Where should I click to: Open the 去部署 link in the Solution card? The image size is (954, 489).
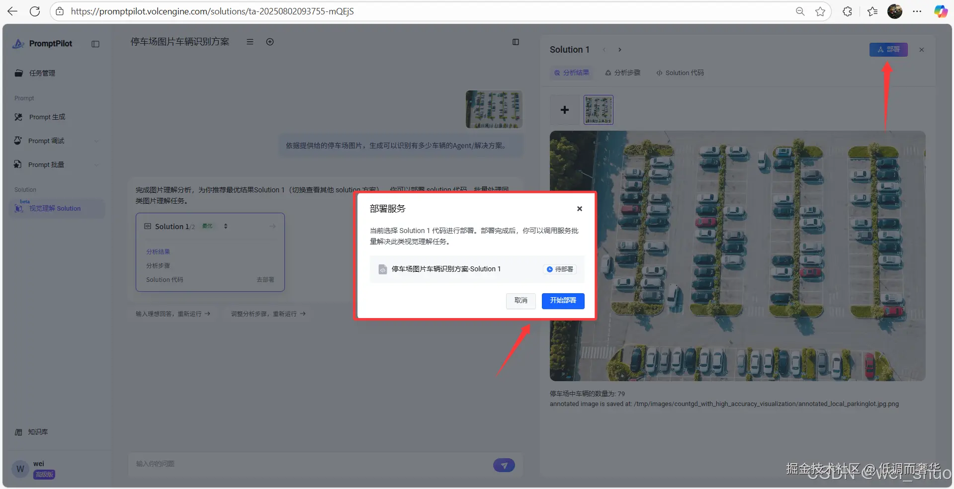pyautogui.click(x=265, y=280)
